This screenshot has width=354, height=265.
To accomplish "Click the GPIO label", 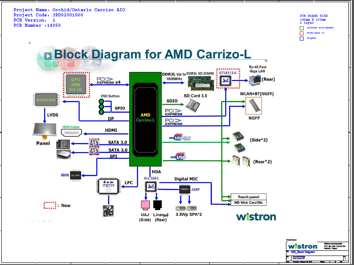I will point(120,108).
